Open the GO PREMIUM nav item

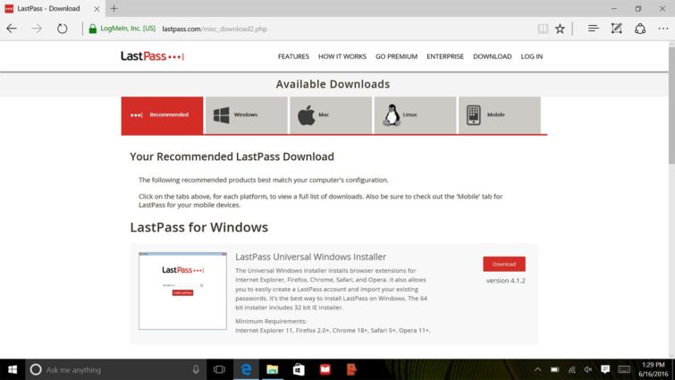pos(396,56)
